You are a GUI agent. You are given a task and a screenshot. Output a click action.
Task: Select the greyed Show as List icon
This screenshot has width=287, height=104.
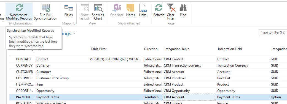coord(85,8)
